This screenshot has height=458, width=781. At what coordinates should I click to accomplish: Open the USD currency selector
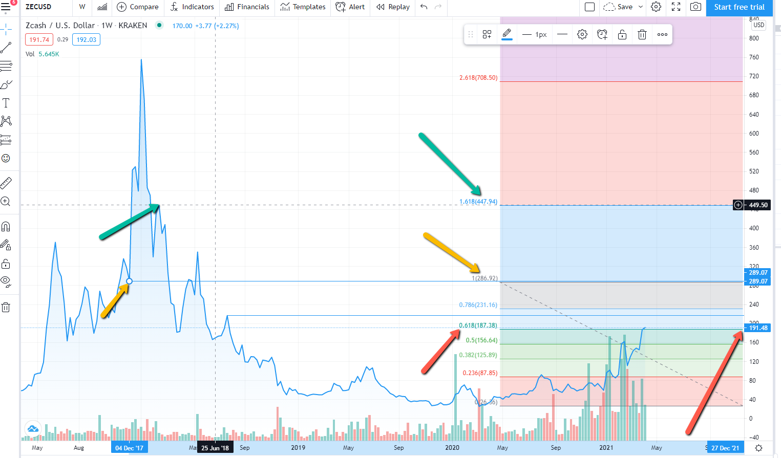(x=759, y=25)
